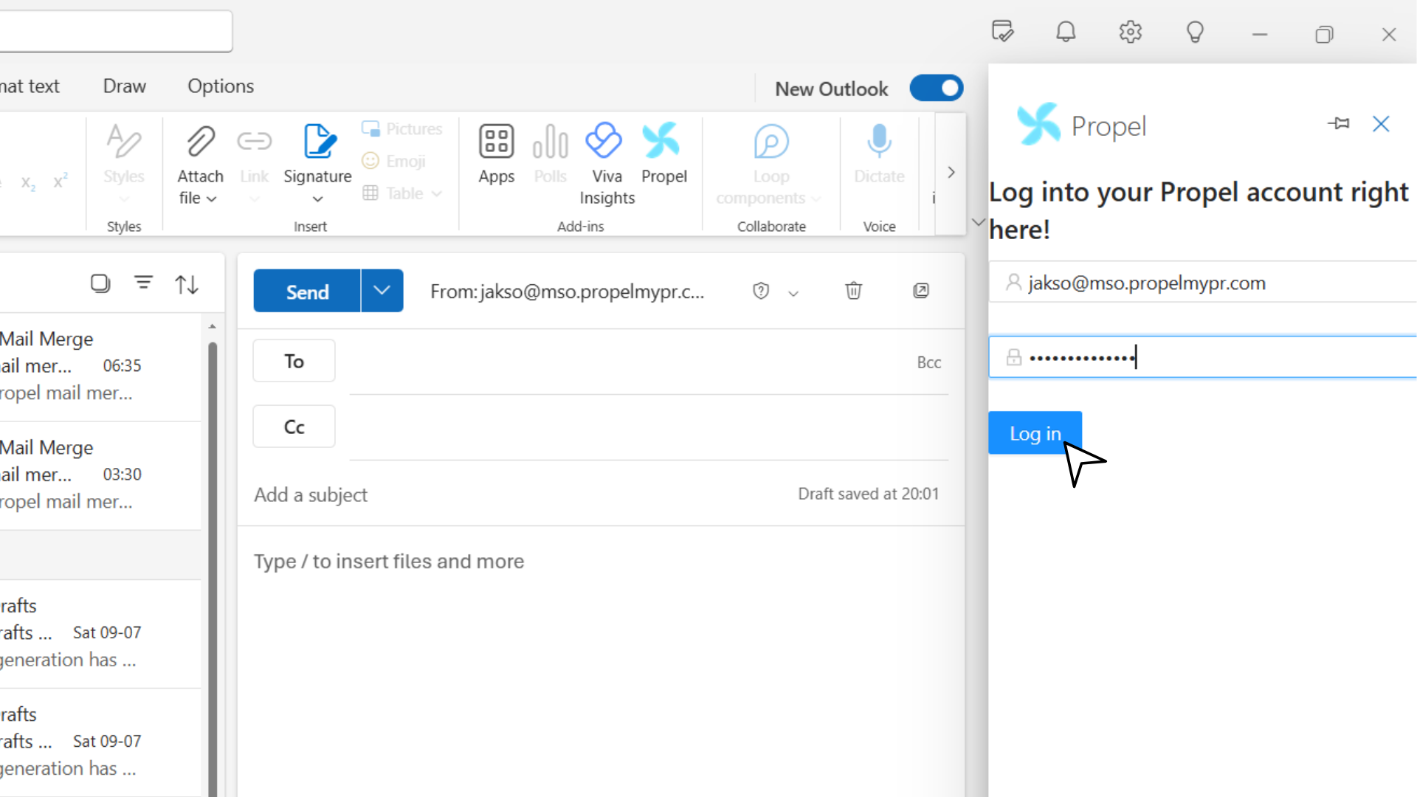Click the Link icon in the ribbon

pyautogui.click(x=255, y=140)
